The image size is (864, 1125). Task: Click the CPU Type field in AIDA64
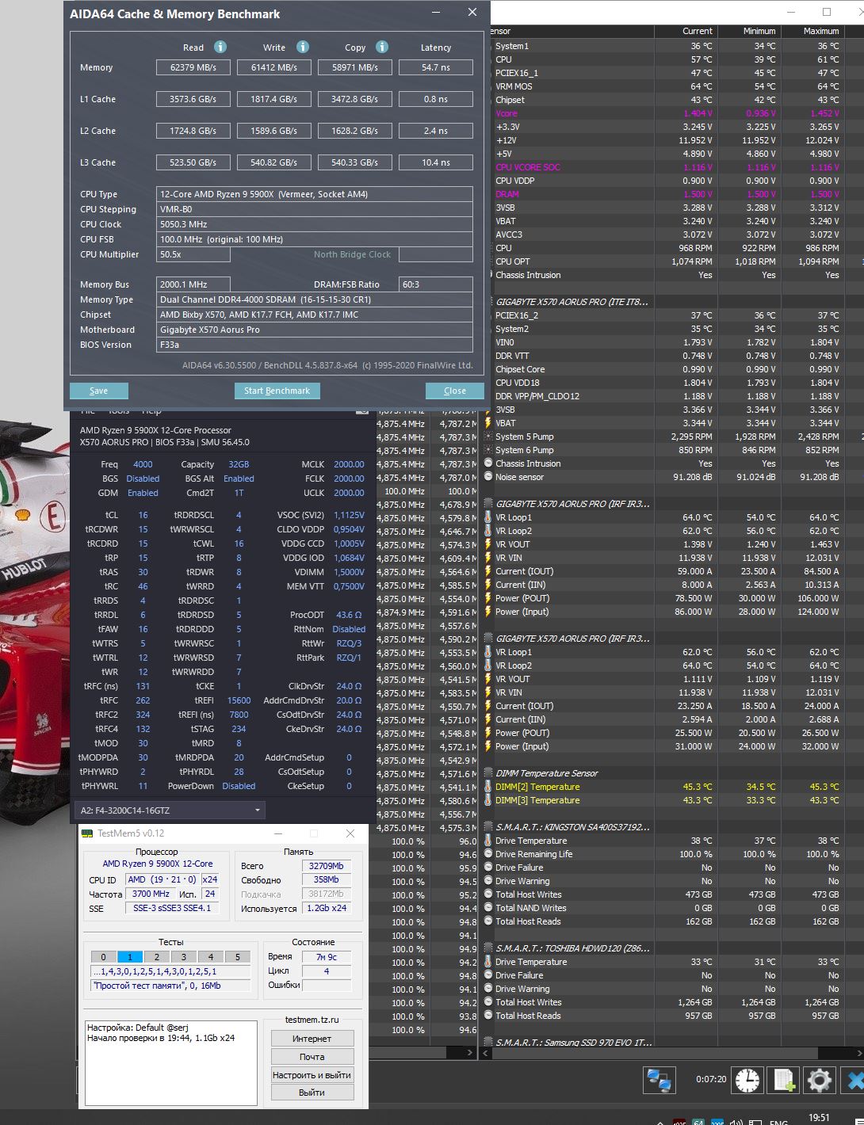click(x=315, y=194)
